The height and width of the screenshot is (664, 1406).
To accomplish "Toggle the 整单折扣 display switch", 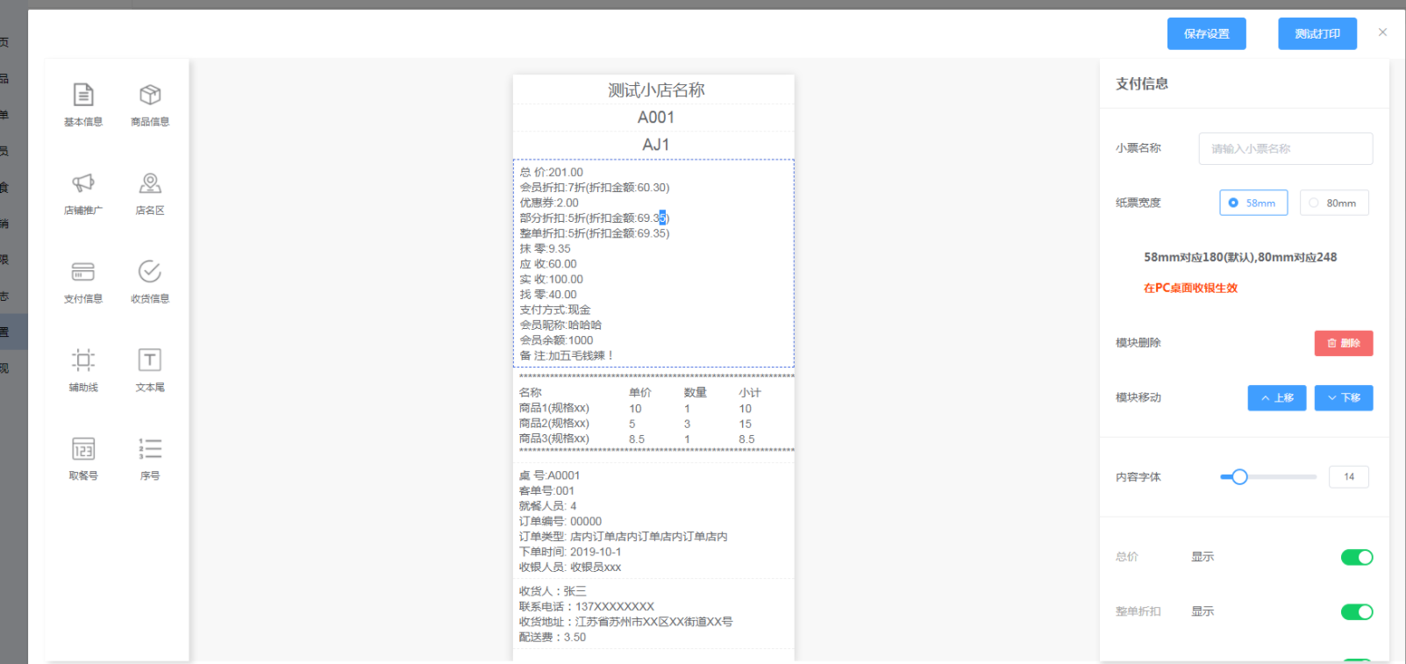I will point(1357,611).
